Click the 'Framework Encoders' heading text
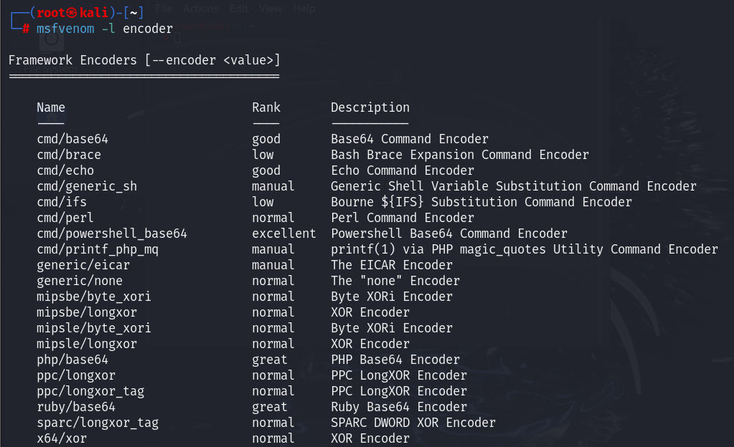This screenshot has height=447, width=734. (72, 60)
